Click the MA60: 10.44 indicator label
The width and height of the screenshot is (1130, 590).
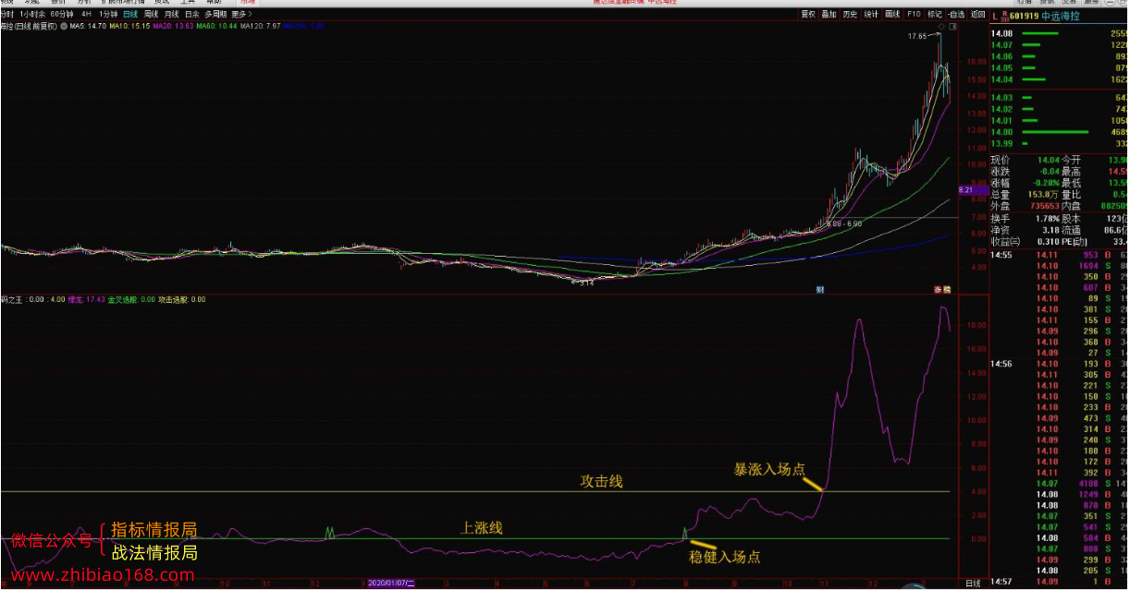[215, 27]
